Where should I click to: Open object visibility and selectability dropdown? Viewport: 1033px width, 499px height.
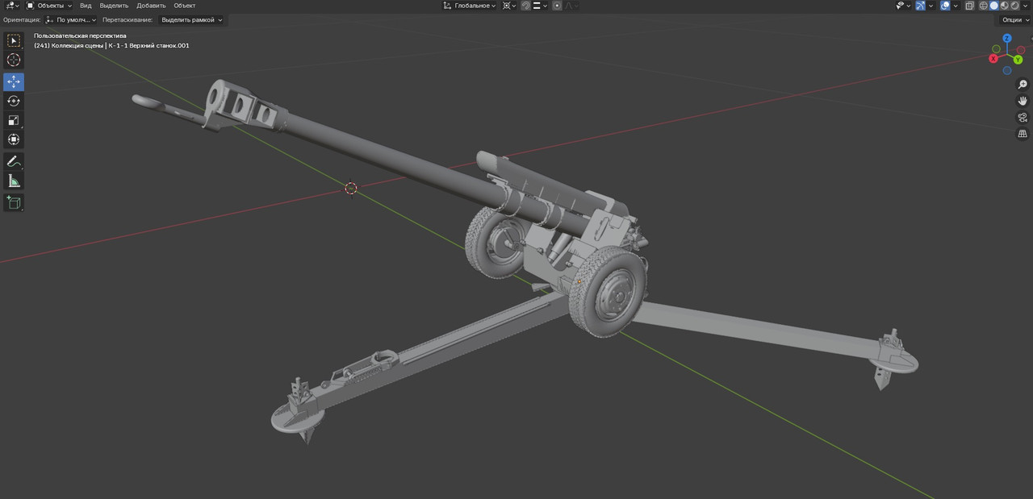pyautogui.click(x=904, y=6)
